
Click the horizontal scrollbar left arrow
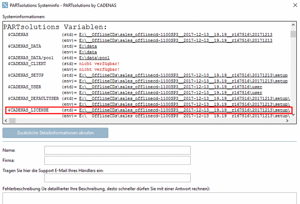[x=6, y=120]
